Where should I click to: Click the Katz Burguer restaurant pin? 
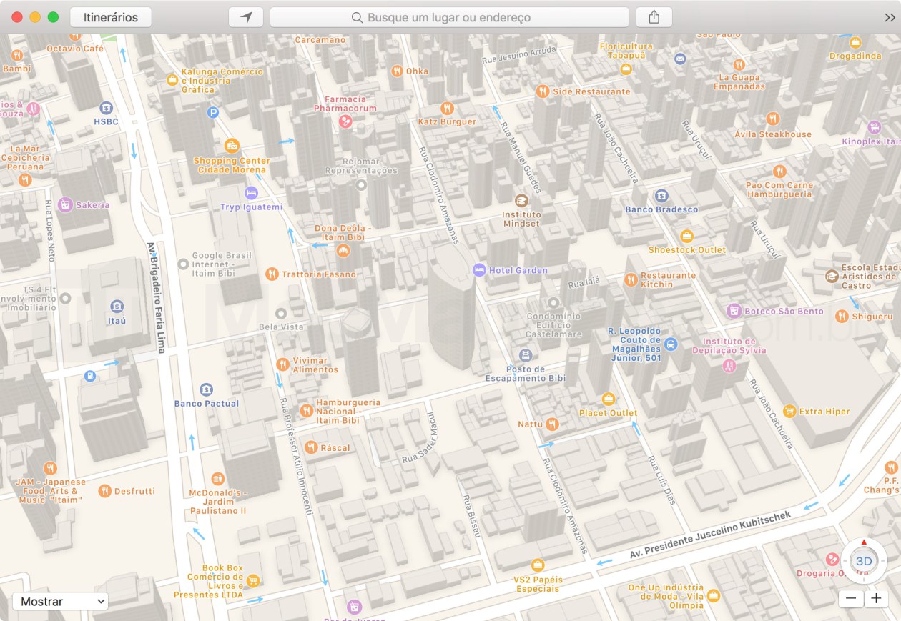447,109
